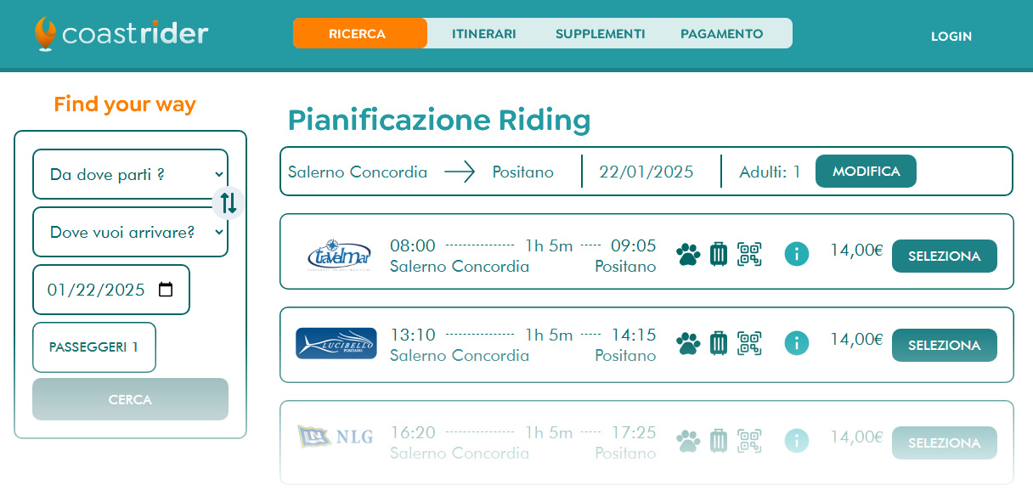This screenshot has height=496, width=1033.
Task: Click the paw pets icon on the 08:00 ride
Action: click(688, 254)
